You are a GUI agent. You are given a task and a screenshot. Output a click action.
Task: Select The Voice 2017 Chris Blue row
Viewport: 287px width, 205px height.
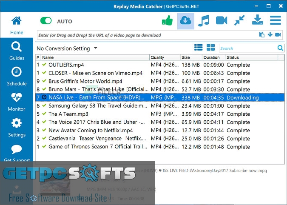coord(160,122)
